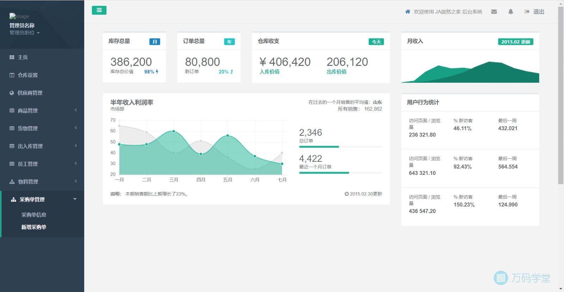Open the 新增采购单 submenu item
The width and height of the screenshot is (564, 292).
tap(34, 227)
